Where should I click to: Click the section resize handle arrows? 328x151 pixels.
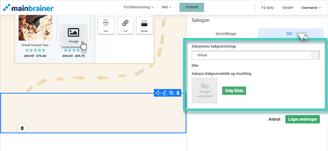22,128
